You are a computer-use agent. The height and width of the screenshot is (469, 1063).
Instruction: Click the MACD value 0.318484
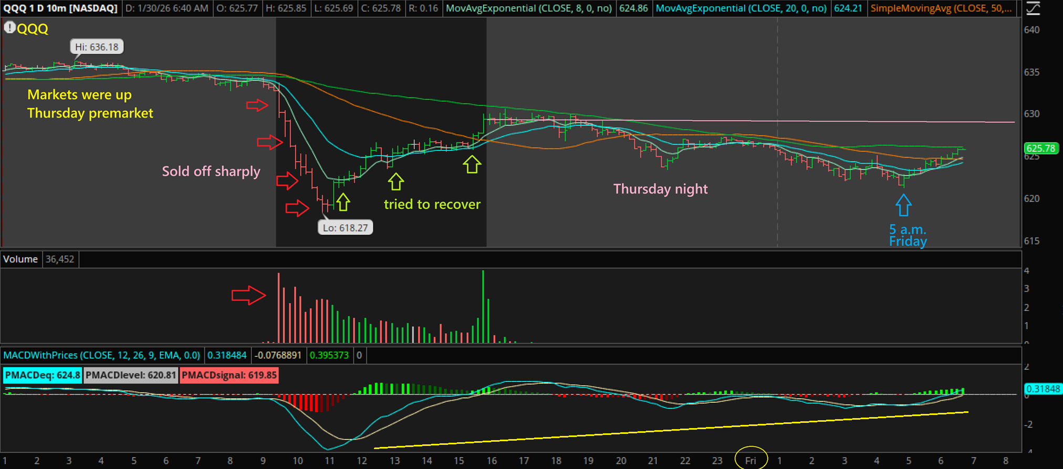pos(227,355)
